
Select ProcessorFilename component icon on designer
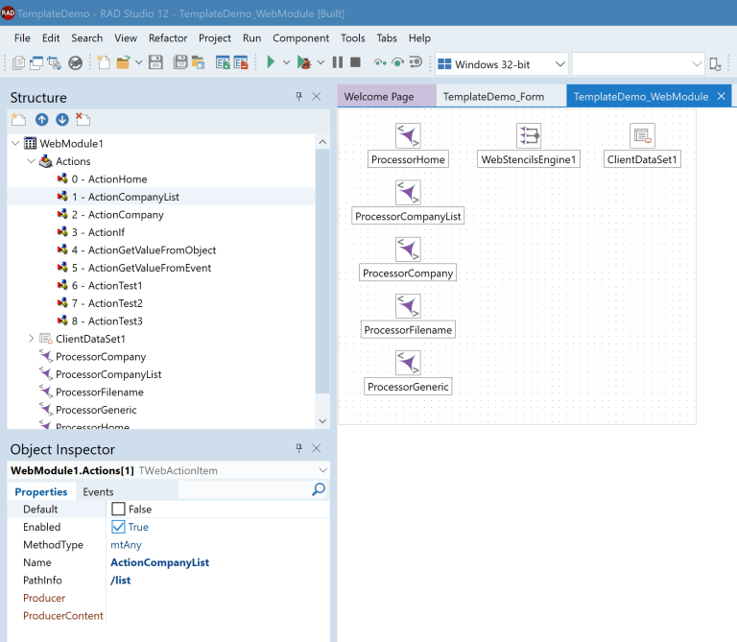pos(408,306)
